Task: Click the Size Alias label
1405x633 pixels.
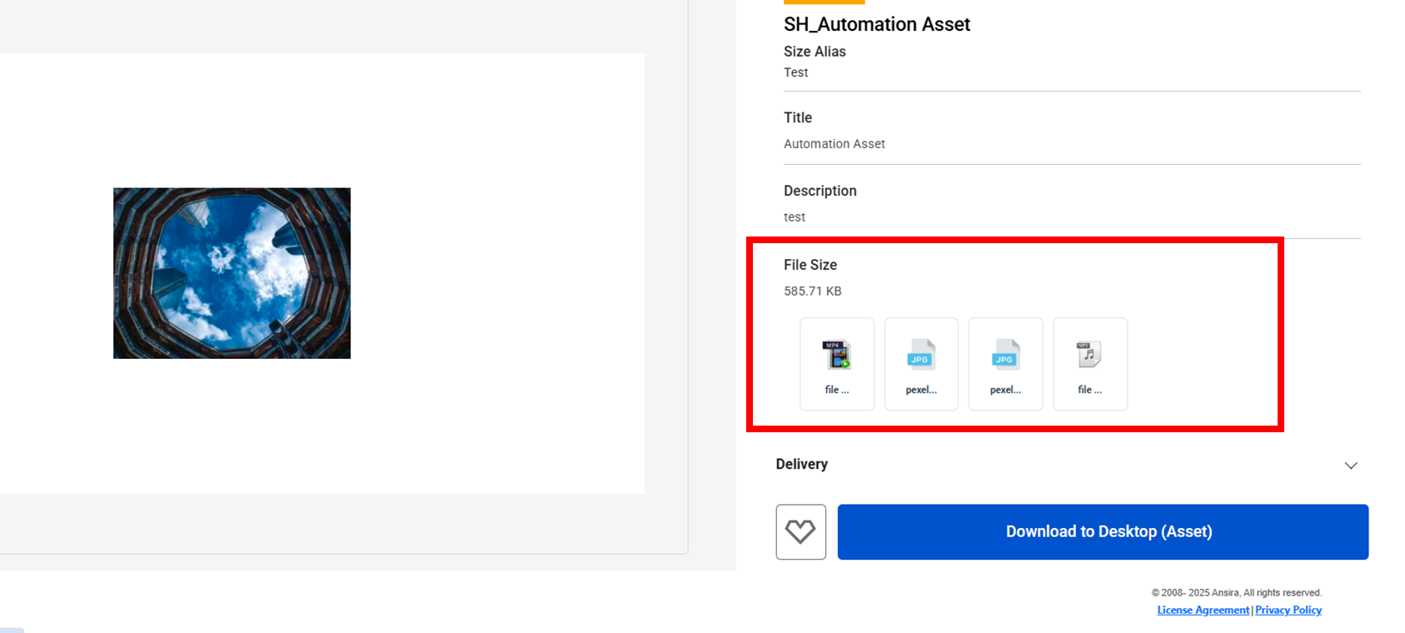Action: [815, 52]
